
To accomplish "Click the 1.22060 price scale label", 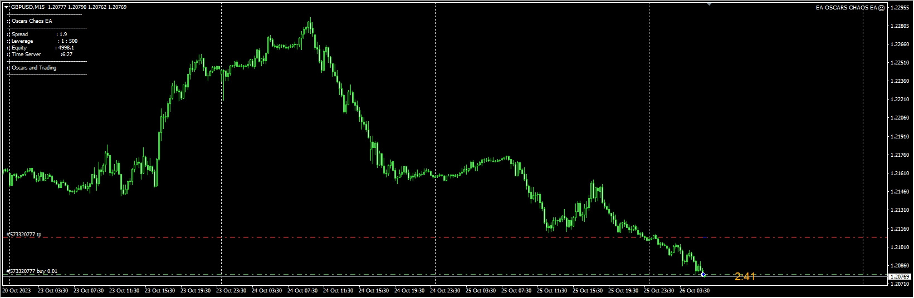I will click(x=900, y=118).
